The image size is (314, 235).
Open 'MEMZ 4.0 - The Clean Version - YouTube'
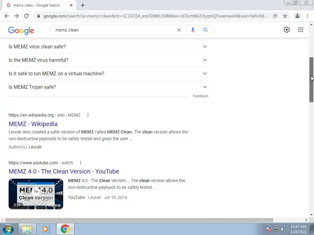click(64, 171)
